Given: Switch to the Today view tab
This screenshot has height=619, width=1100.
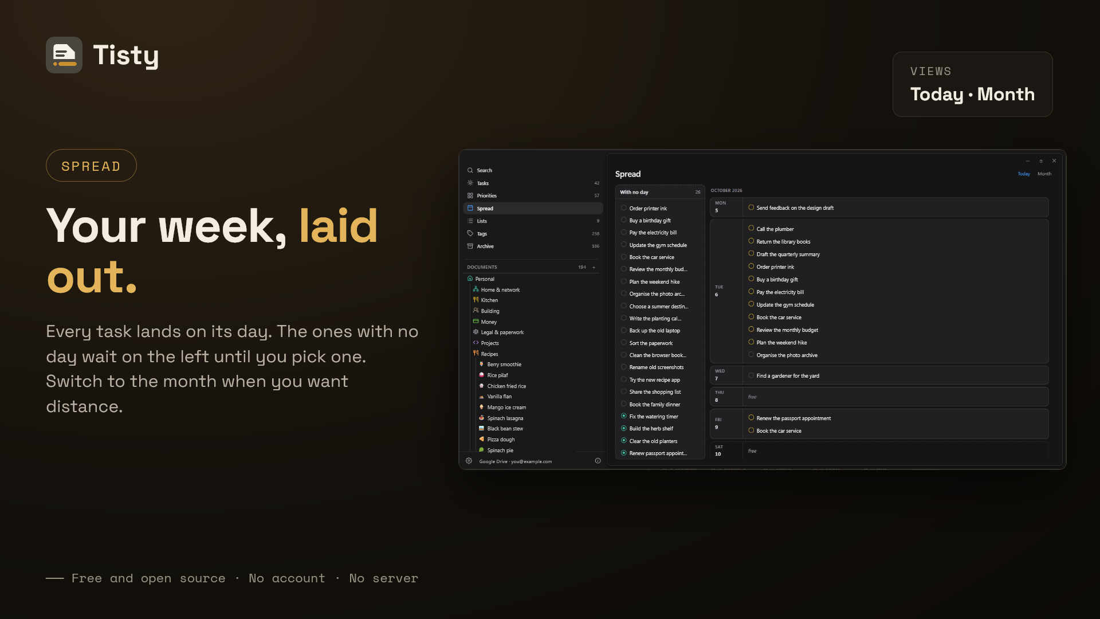Looking at the screenshot, I should [1024, 174].
